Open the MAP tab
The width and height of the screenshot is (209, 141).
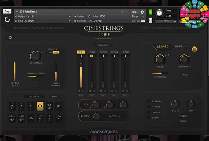pos(54,96)
